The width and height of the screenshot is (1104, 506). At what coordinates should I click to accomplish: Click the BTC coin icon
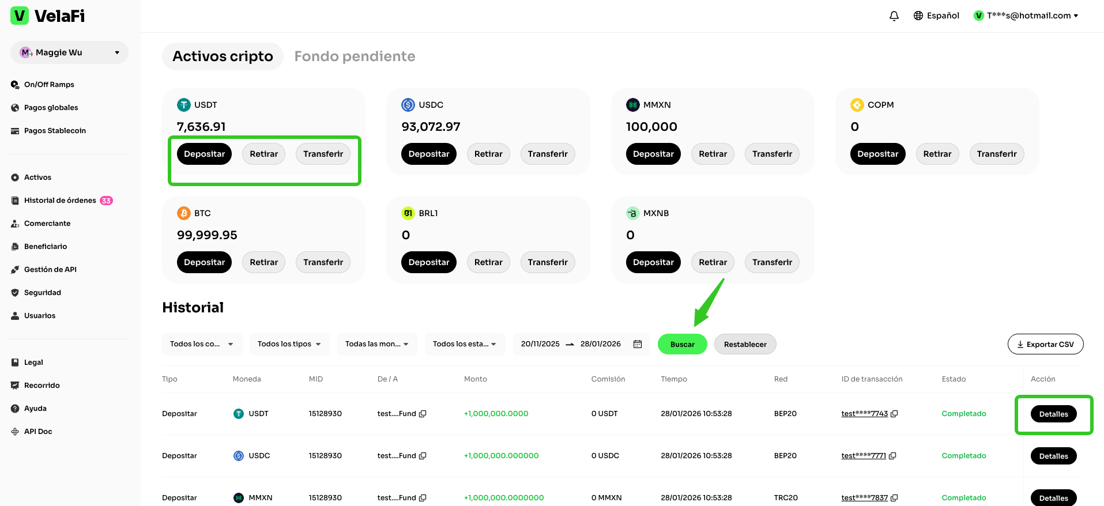point(183,213)
